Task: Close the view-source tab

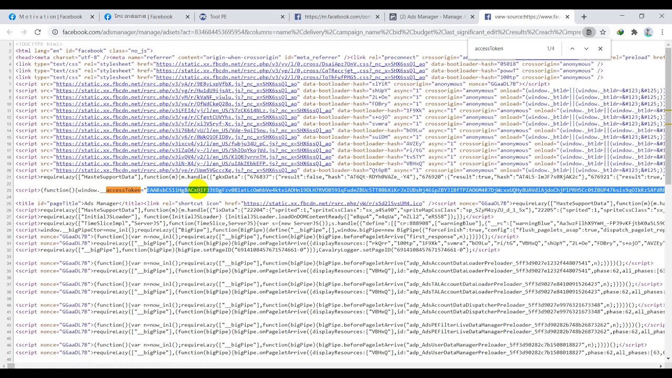Action: 568,17
